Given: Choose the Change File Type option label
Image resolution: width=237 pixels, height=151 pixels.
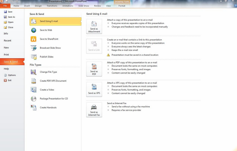Looking at the screenshot, I should click(48, 72).
